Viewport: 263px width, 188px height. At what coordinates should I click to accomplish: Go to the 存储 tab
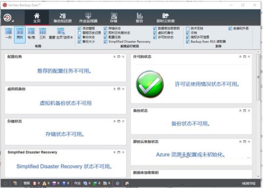tap(114, 18)
